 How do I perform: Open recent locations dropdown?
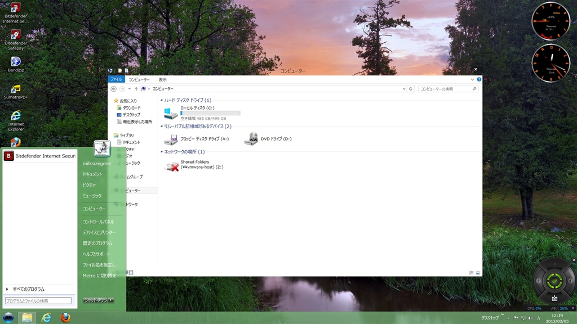[x=129, y=89]
